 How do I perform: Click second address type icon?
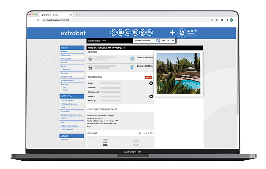(x=90, y=67)
